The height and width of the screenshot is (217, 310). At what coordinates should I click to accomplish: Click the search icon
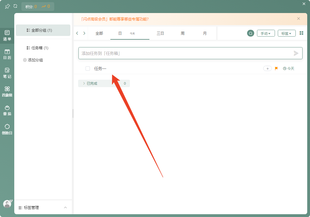coord(250,33)
